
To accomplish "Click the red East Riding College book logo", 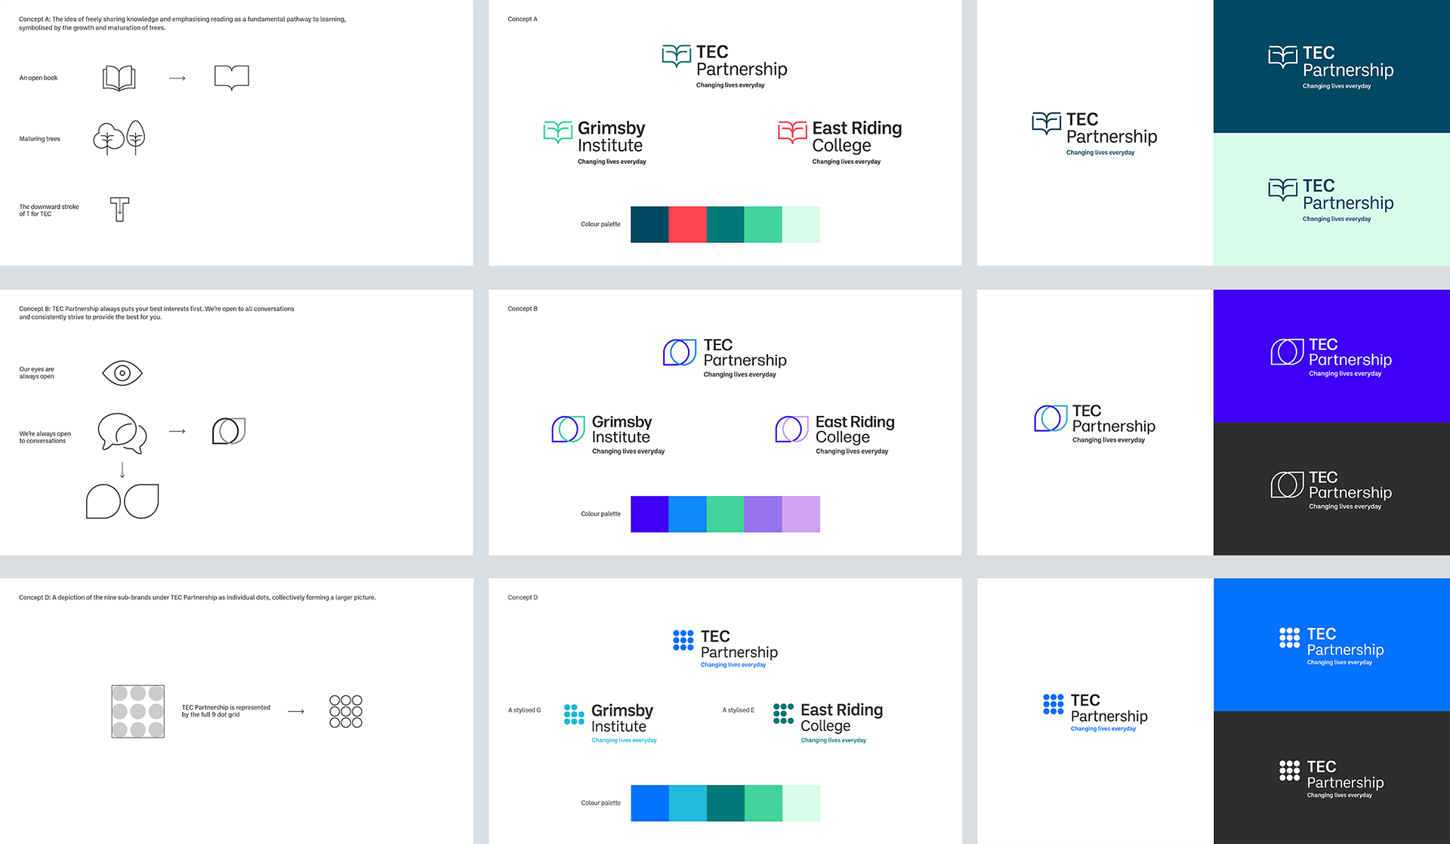I will tap(792, 132).
